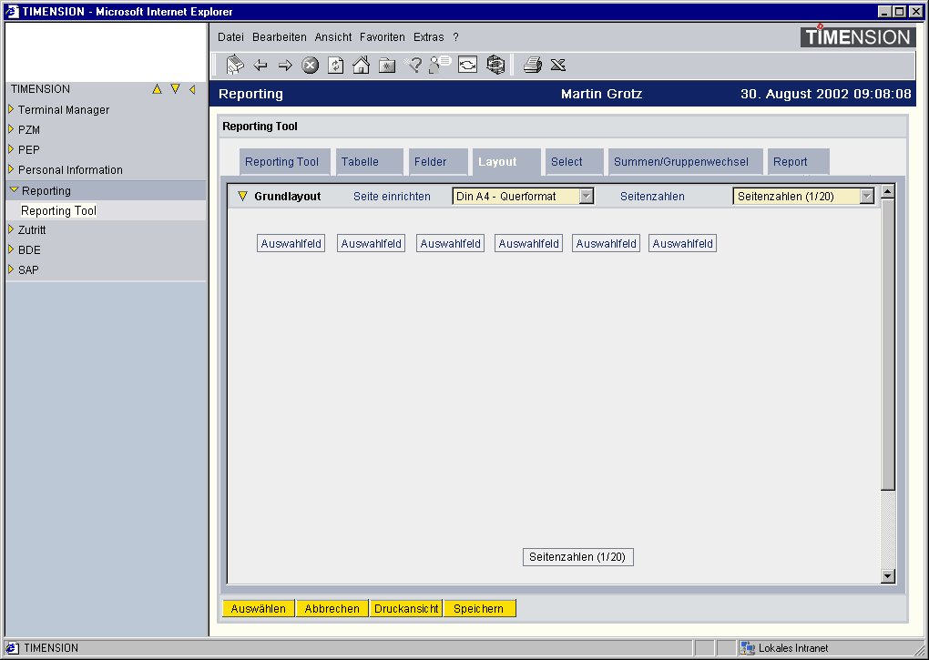Expand the Personal Information menu entry
The height and width of the screenshot is (660, 929).
pyautogui.click(x=11, y=169)
